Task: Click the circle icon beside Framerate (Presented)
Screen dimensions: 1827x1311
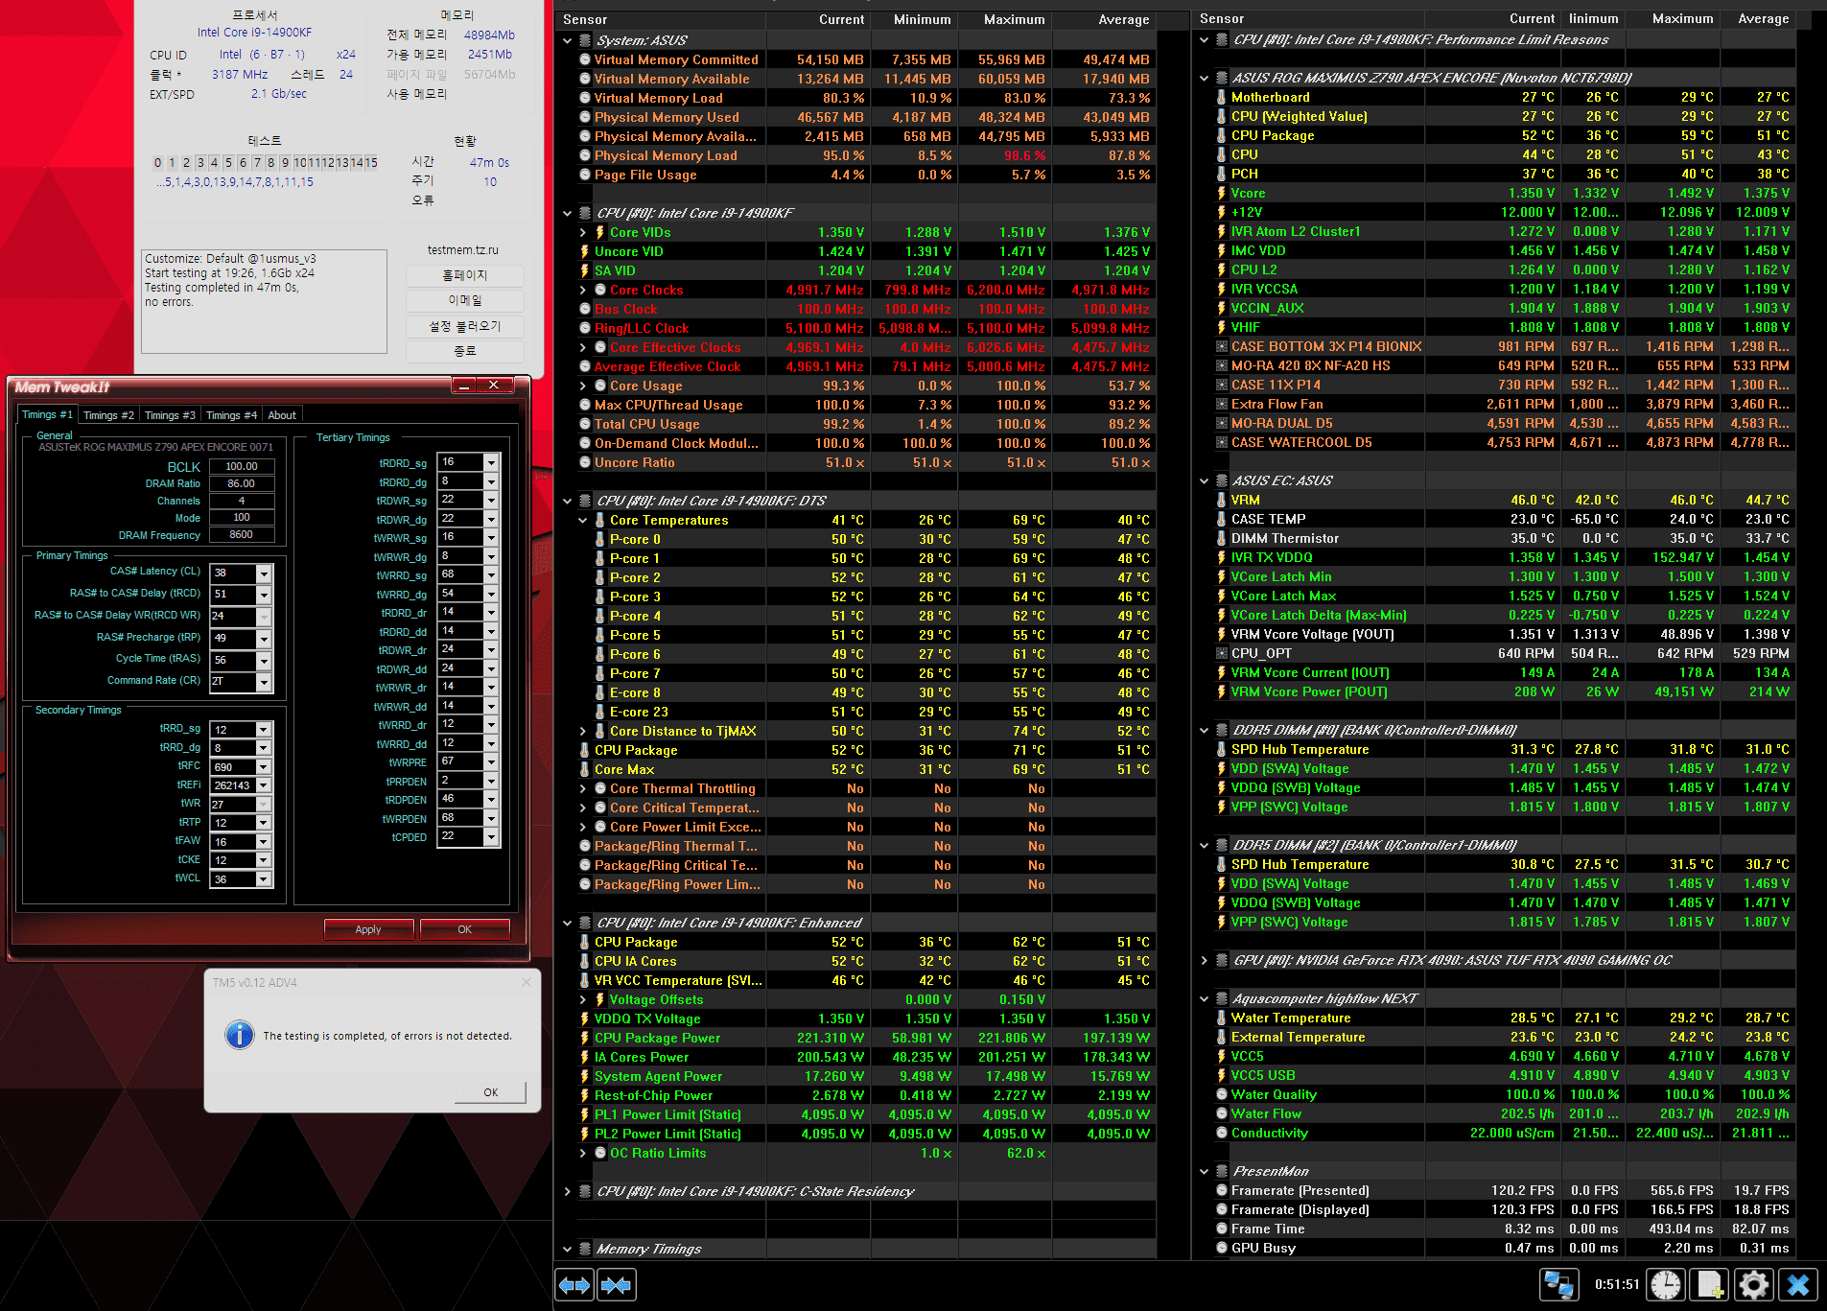Action: pyautogui.click(x=1221, y=1190)
